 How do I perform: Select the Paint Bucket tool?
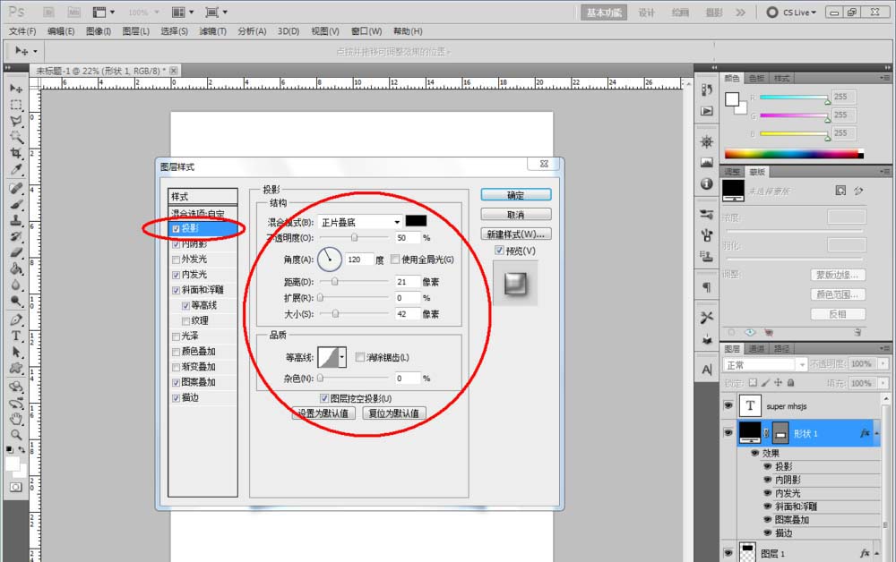point(16,268)
